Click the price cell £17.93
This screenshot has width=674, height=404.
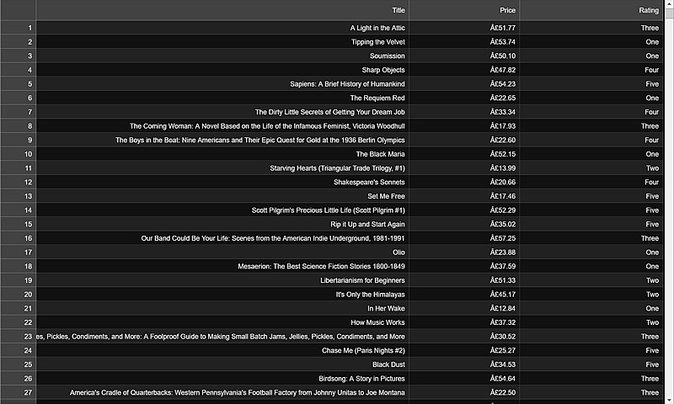tap(464, 126)
